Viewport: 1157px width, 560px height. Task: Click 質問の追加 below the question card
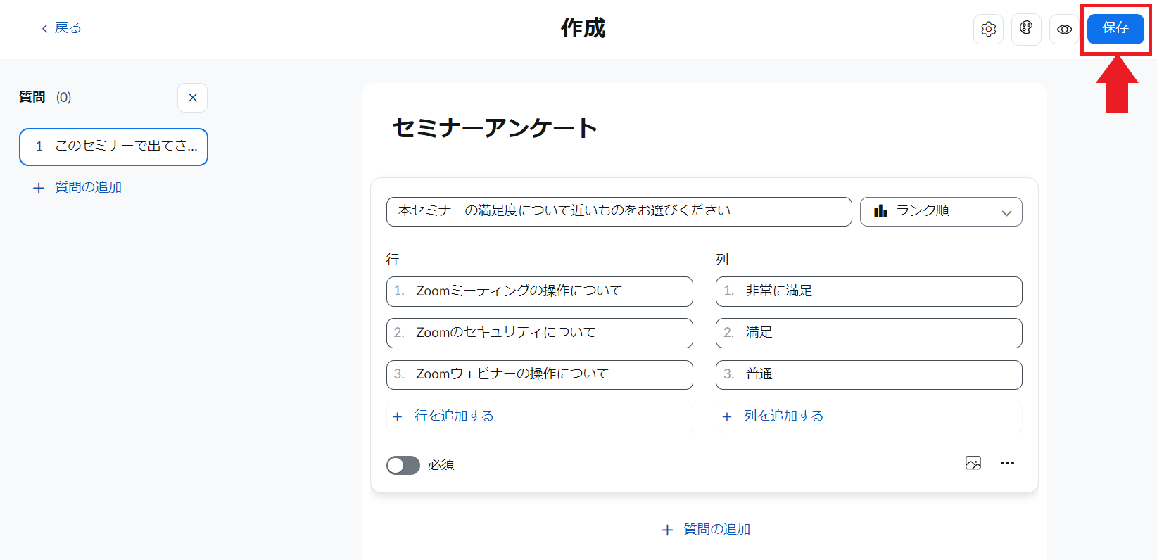coord(717,529)
